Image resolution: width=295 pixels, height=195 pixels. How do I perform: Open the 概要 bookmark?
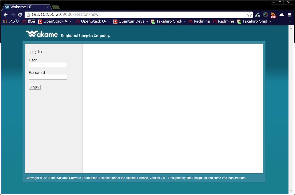(29, 21)
